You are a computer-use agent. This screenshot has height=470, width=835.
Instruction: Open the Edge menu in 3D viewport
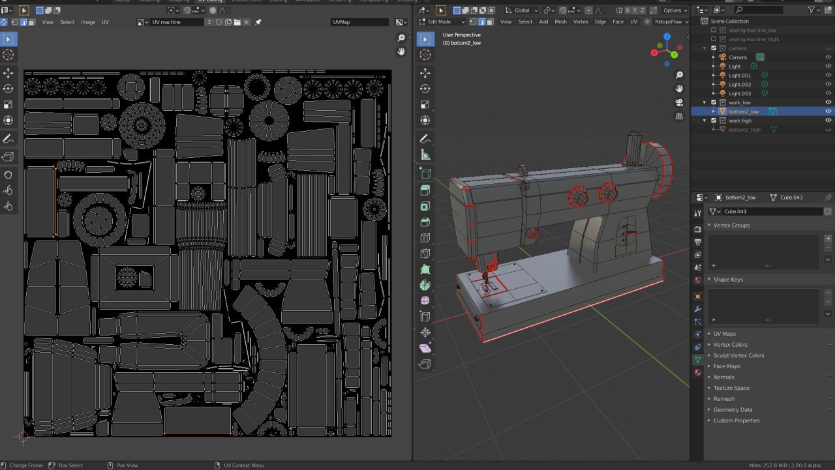point(600,22)
